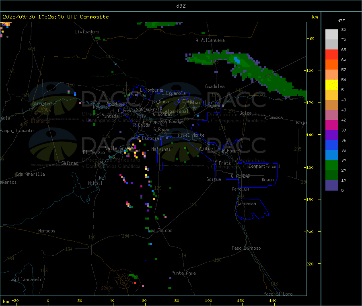This screenshot has width=362, height=306.
Task: Select the dark orange 57 dBZ legend swatch
Action: (331, 65)
